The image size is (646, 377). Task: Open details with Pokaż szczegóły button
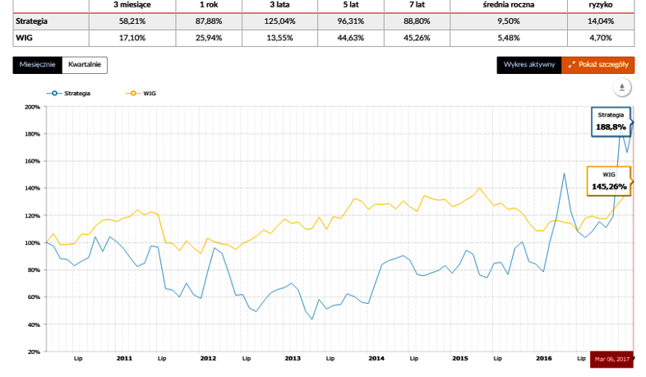point(598,65)
